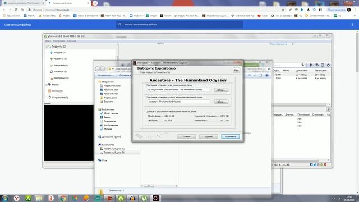Click the Назад back button in installer
The image size is (359, 202).
tap(209, 136)
